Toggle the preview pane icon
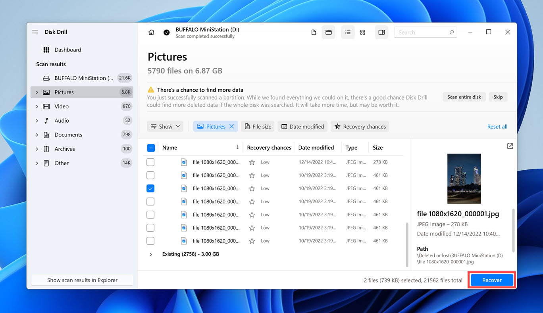Viewport: 543px width, 313px height. pos(381,33)
